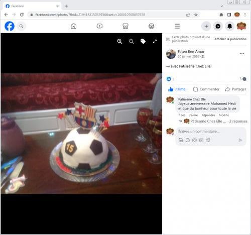Viewport: 251px width, 235px height.
Task: Enter fullscreen photo view
Action: [155, 41]
